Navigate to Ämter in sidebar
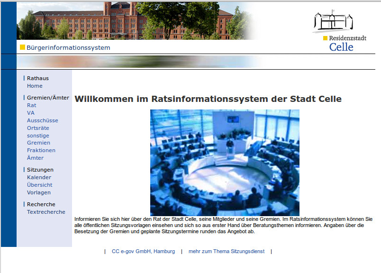381x273 pixels. pos(35,158)
